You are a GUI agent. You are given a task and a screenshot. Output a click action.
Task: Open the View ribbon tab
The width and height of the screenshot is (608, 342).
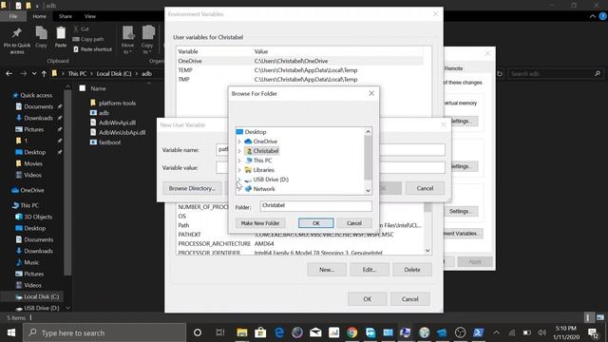[x=90, y=16]
